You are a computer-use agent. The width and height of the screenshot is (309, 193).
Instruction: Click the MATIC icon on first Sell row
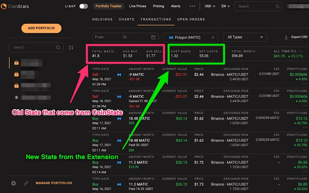pos(119,75)
